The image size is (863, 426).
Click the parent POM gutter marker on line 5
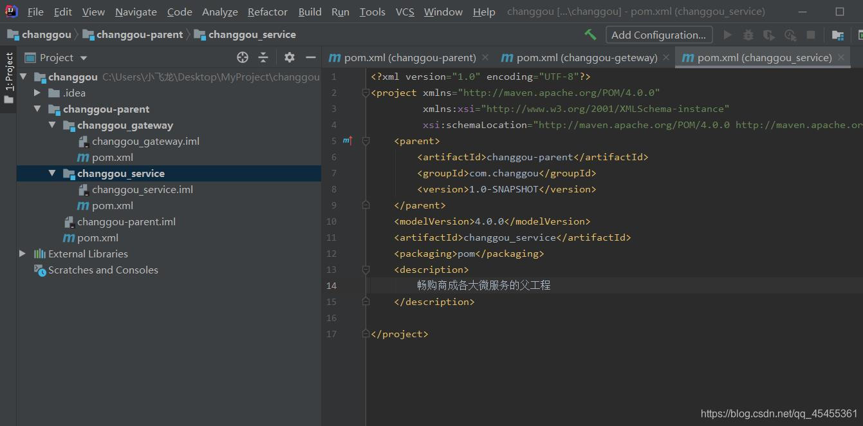pos(348,140)
